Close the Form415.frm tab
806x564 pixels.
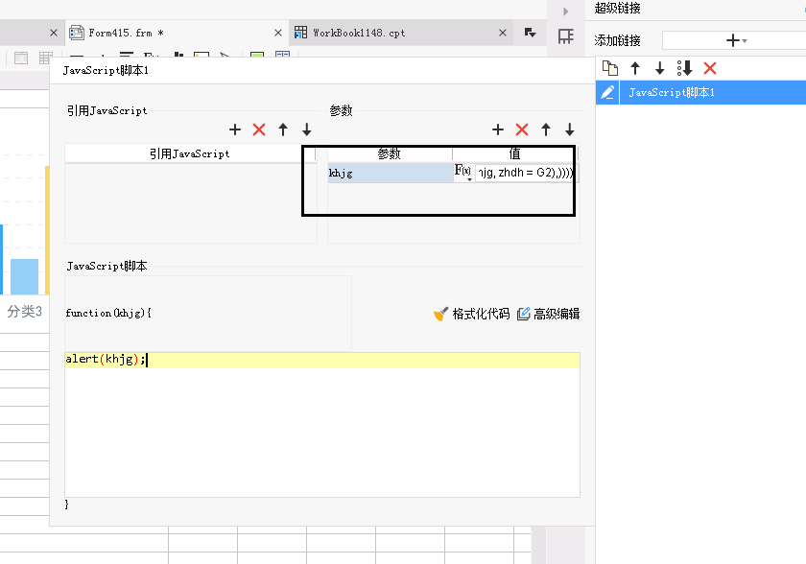pyautogui.click(x=278, y=33)
